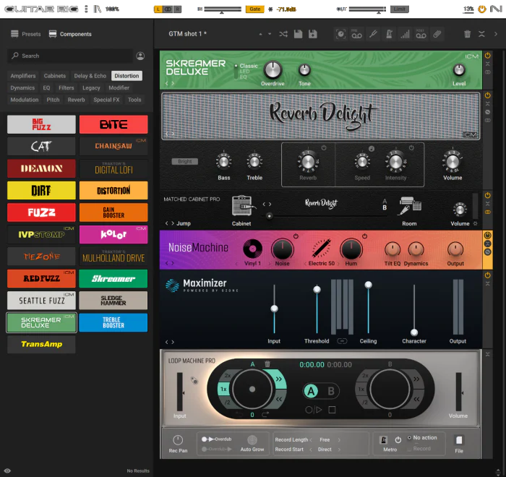The width and height of the screenshot is (506, 477).
Task: Choose the Mulholland Drive component
Action: 113,257
